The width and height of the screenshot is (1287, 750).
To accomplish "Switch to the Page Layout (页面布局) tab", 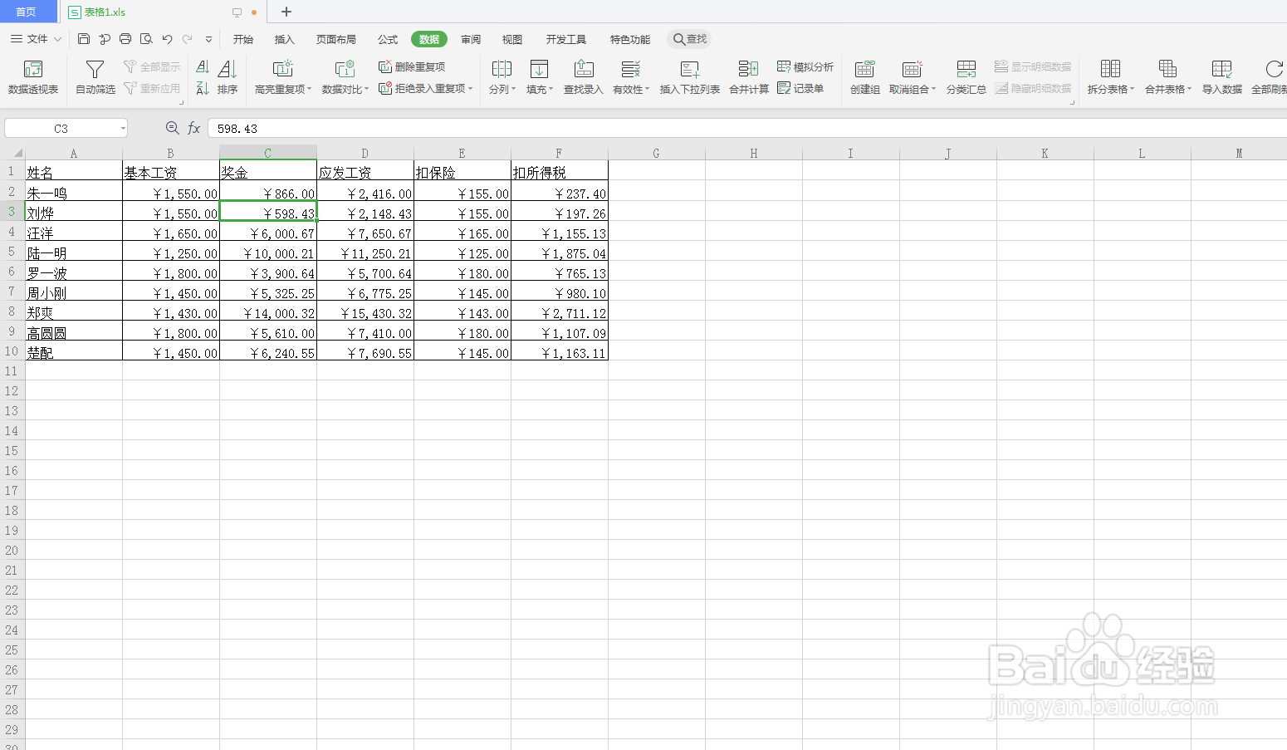I will pyautogui.click(x=336, y=39).
